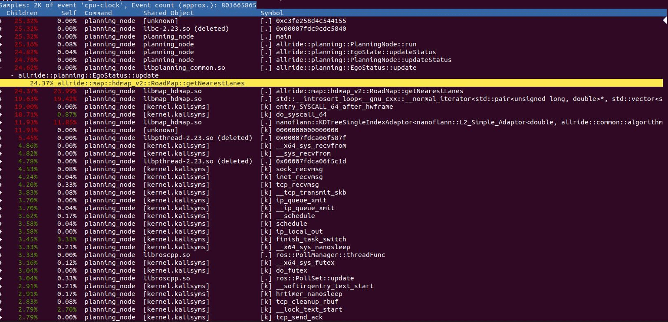This screenshot has height=322, width=668.
Task: Select the PlanningNode::updateStatus symbol
Action: (364, 60)
